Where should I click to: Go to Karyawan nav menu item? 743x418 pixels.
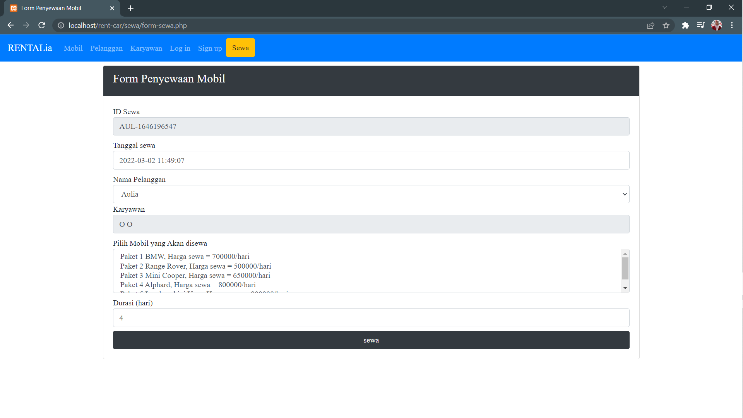146,48
